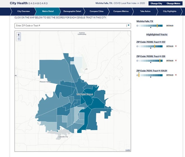This screenshot has height=157, width=185.
Task: Open Leaflet attribution link on map
Action: point(128,150)
